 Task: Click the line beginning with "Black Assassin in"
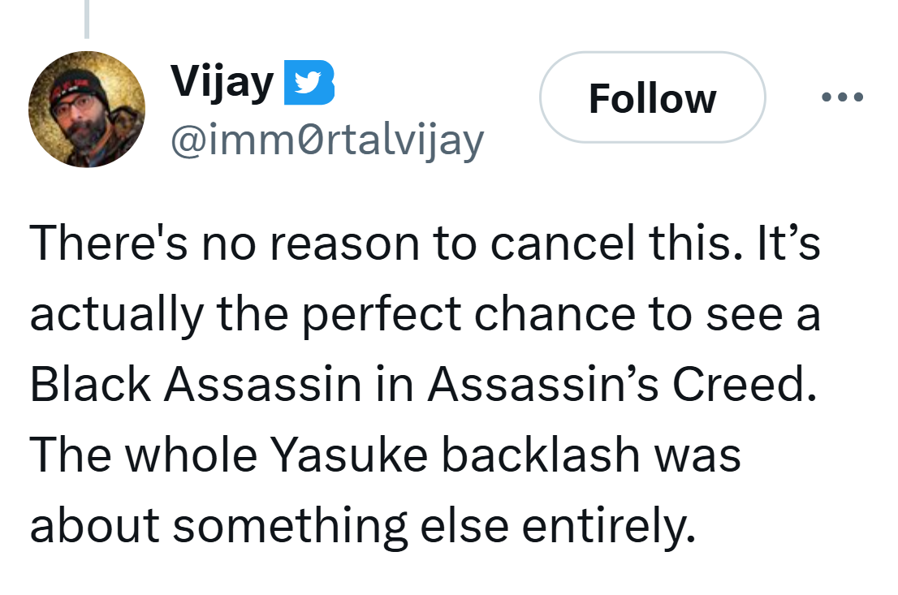tap(421, 385)
